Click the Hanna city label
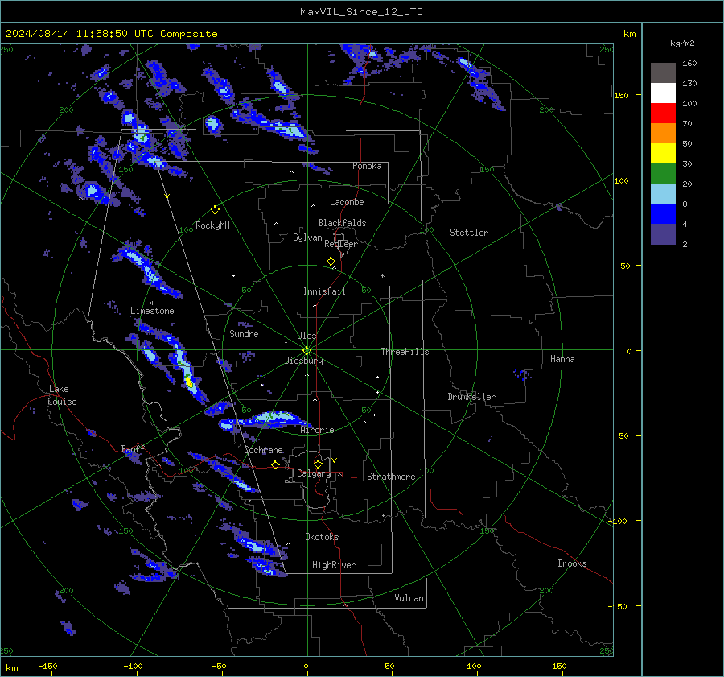 (x=562, y=359)
